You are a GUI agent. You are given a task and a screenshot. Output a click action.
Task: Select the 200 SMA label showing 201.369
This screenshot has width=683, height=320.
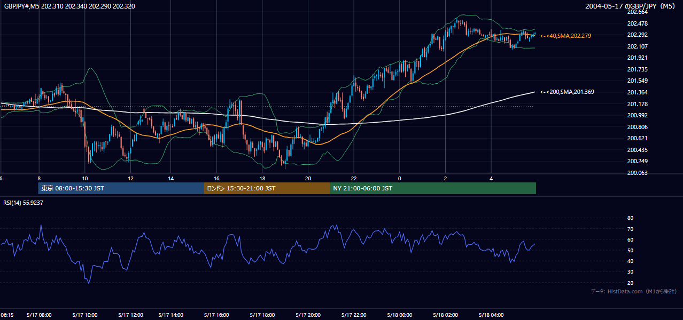(567, 92)
